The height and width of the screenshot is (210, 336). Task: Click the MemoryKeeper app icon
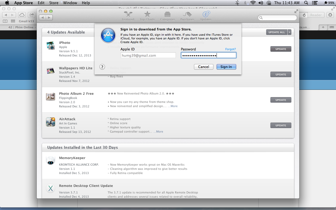click(50, 160)
